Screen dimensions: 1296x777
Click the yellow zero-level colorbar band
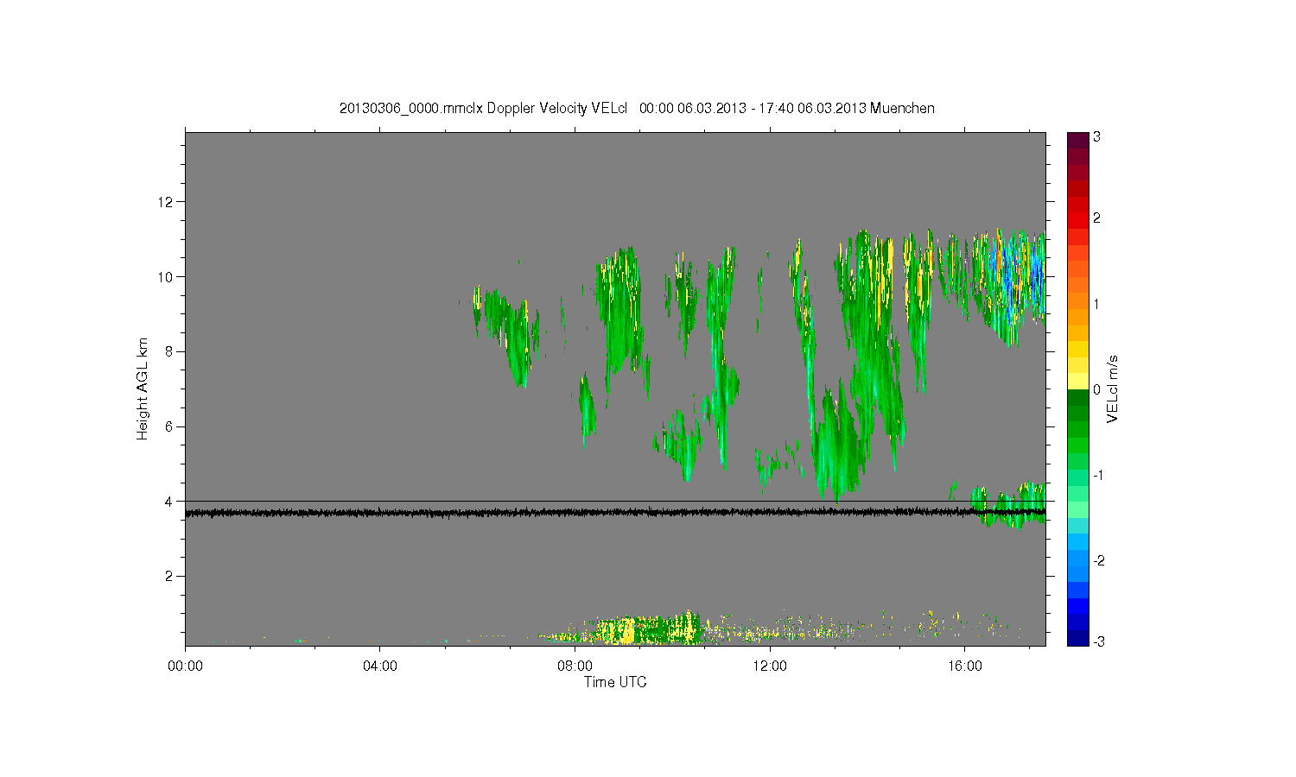pyautogui.click(x=1077, y=381)
